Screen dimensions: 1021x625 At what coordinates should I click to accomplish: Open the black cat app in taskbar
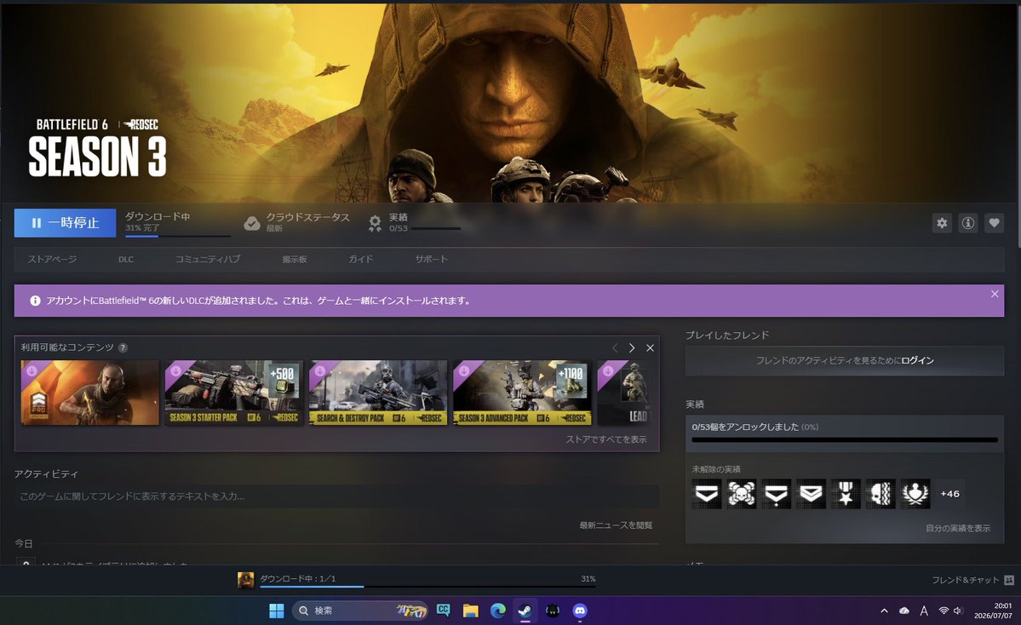coord(552,611)
